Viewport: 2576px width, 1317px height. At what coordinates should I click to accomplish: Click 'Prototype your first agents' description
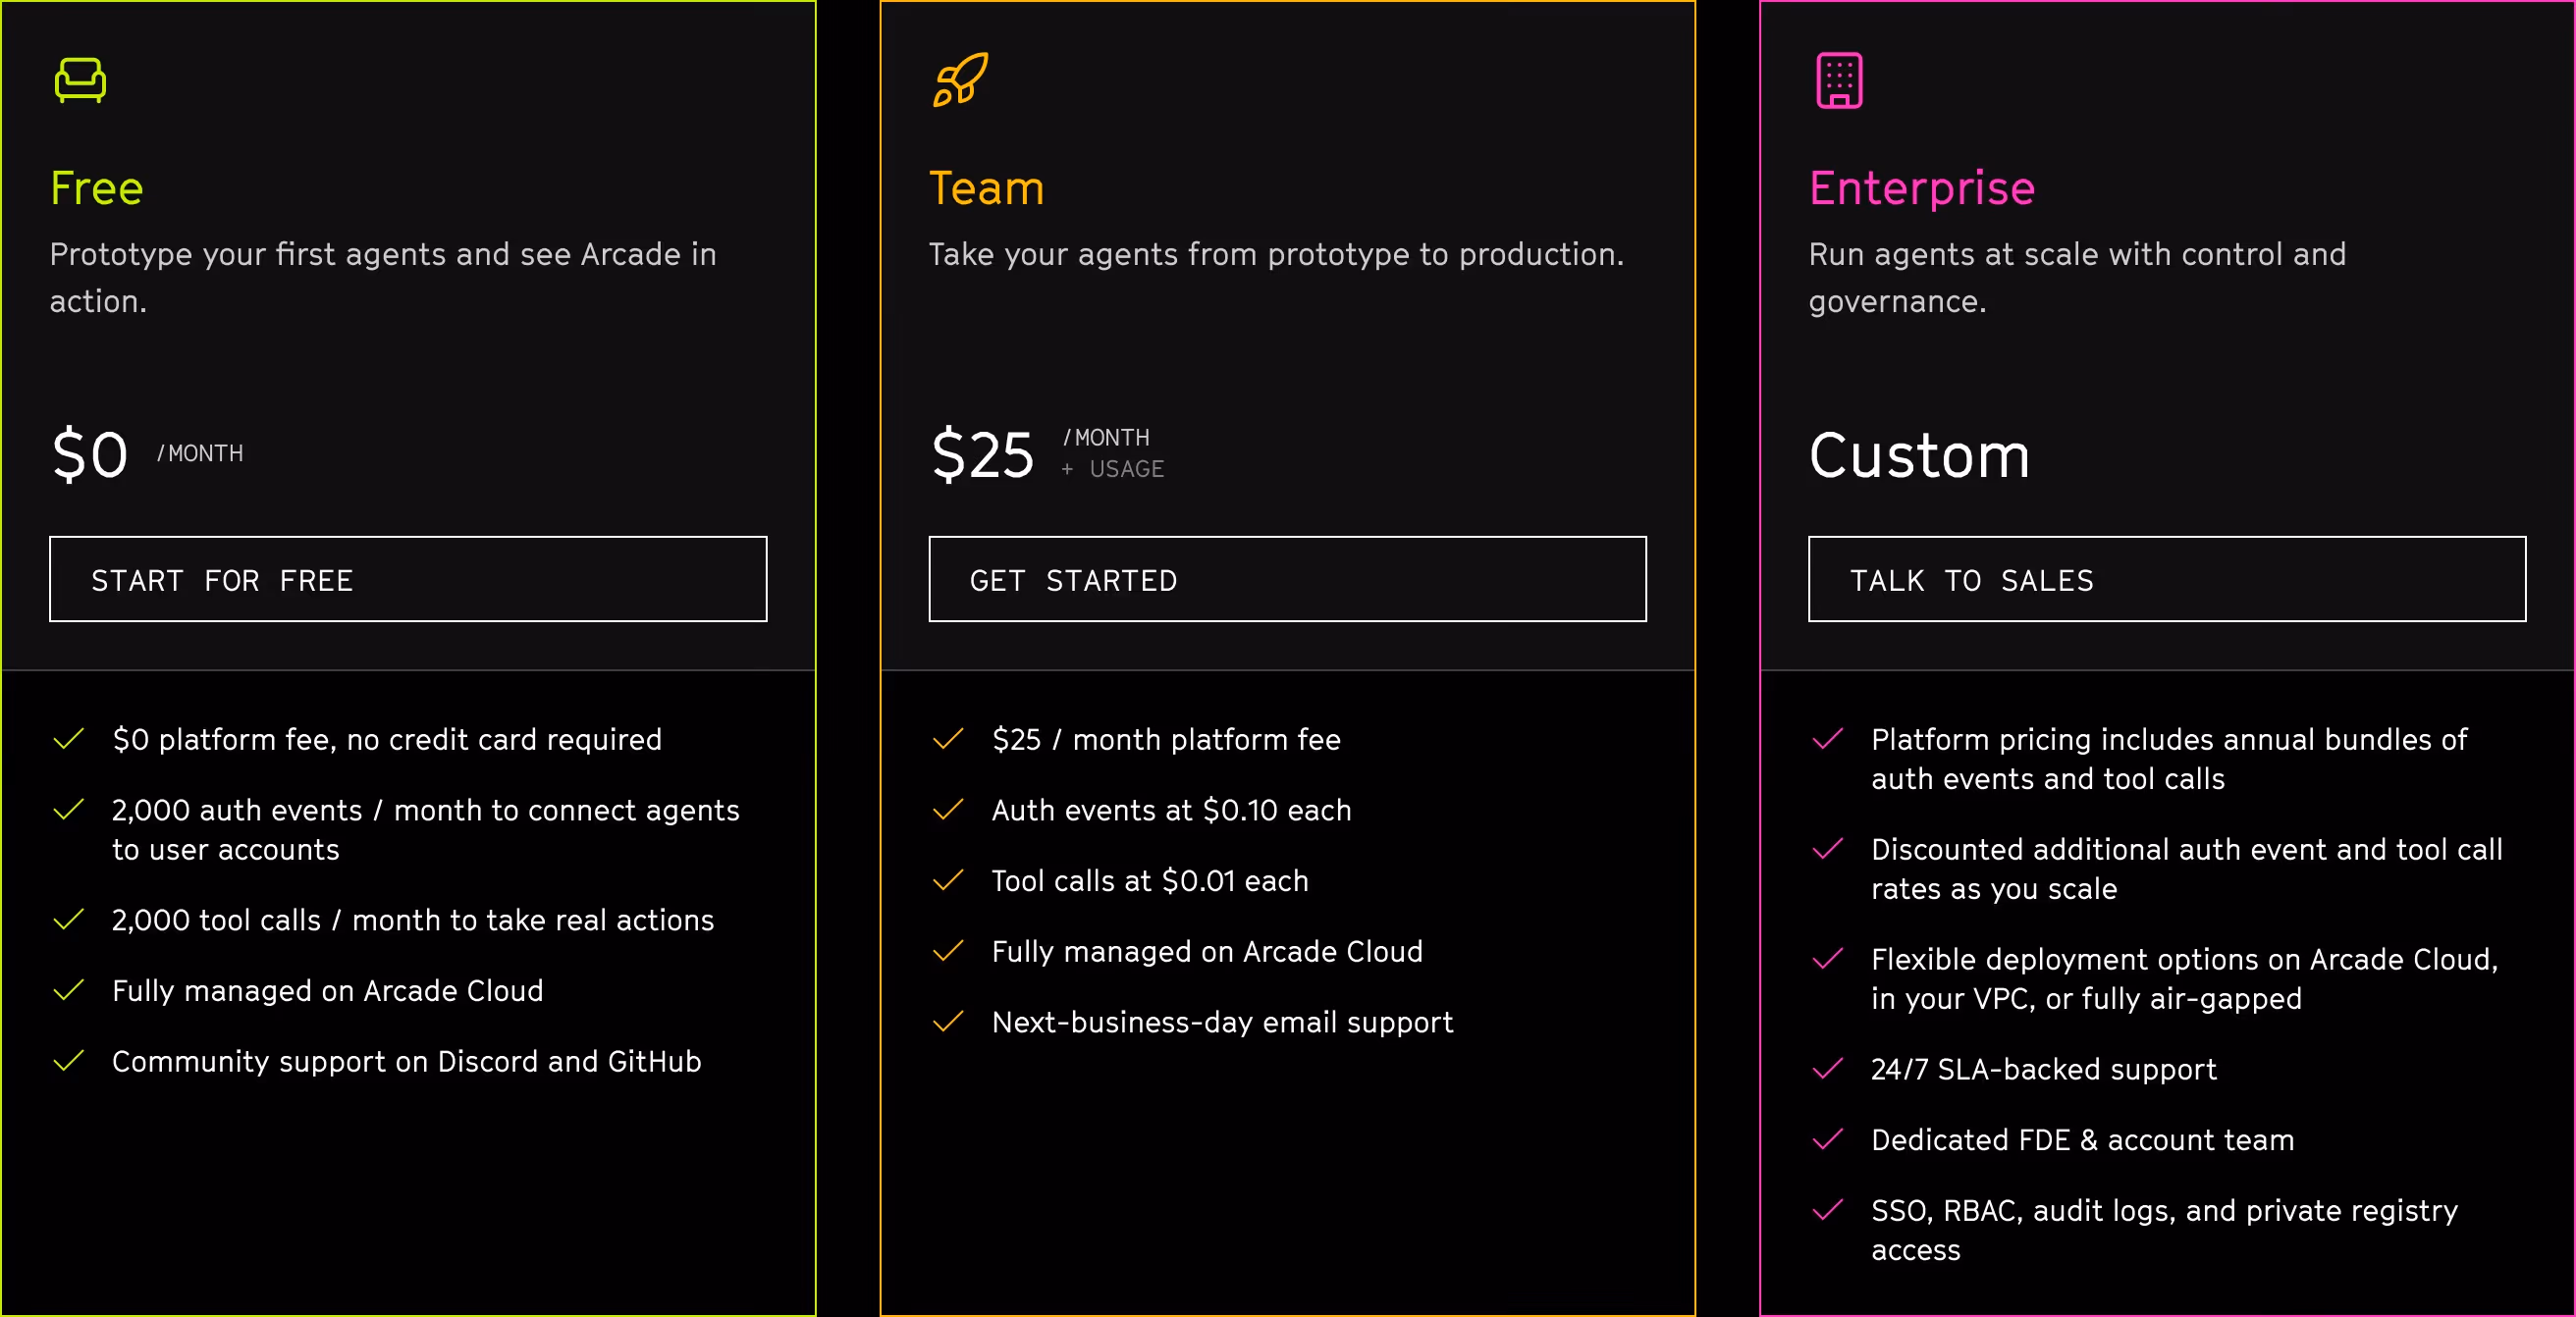(x=383, y=278)
